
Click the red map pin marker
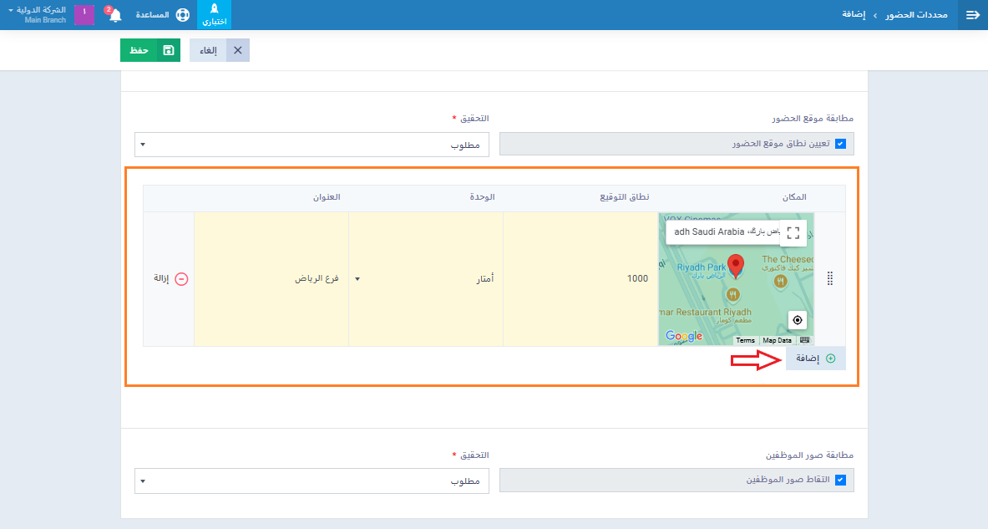coord(736,266)
